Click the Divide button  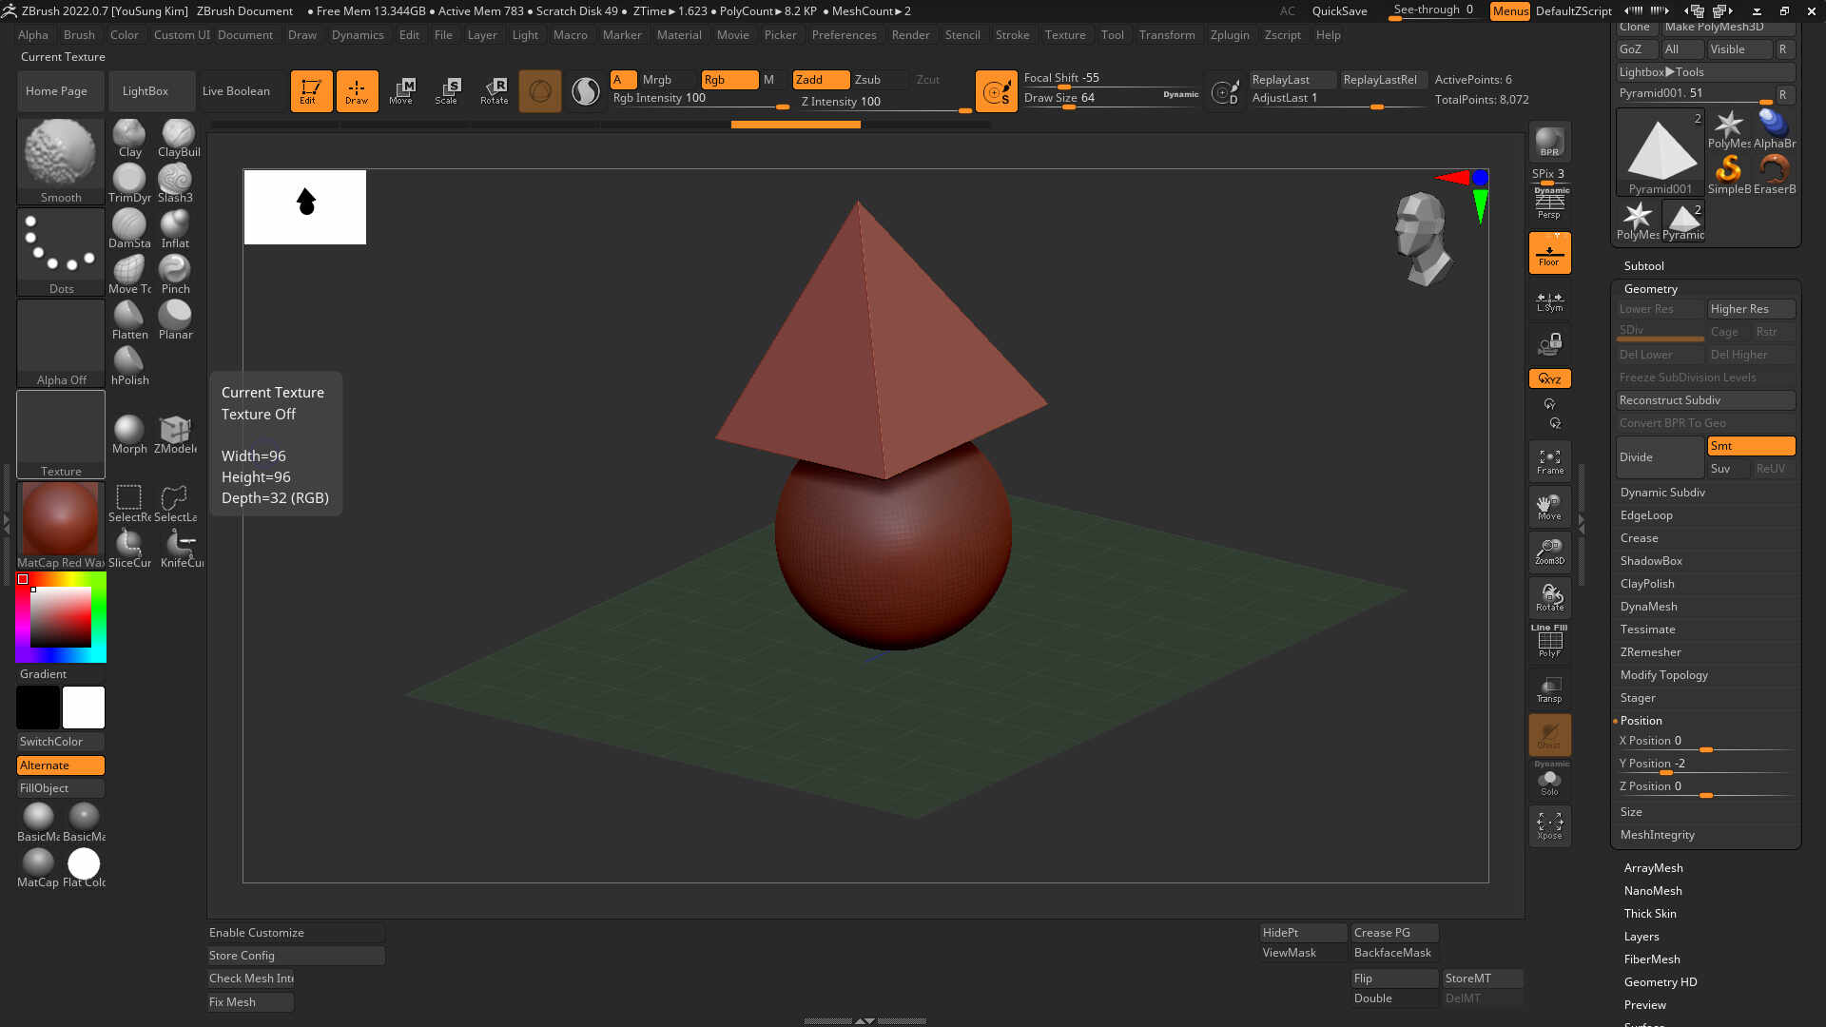coord(1659,457)
